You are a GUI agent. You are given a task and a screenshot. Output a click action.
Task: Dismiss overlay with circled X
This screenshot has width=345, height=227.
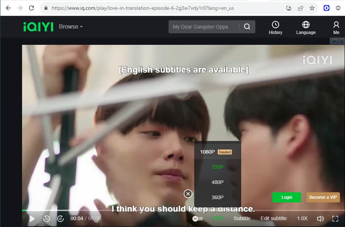[x=188, y=194]
